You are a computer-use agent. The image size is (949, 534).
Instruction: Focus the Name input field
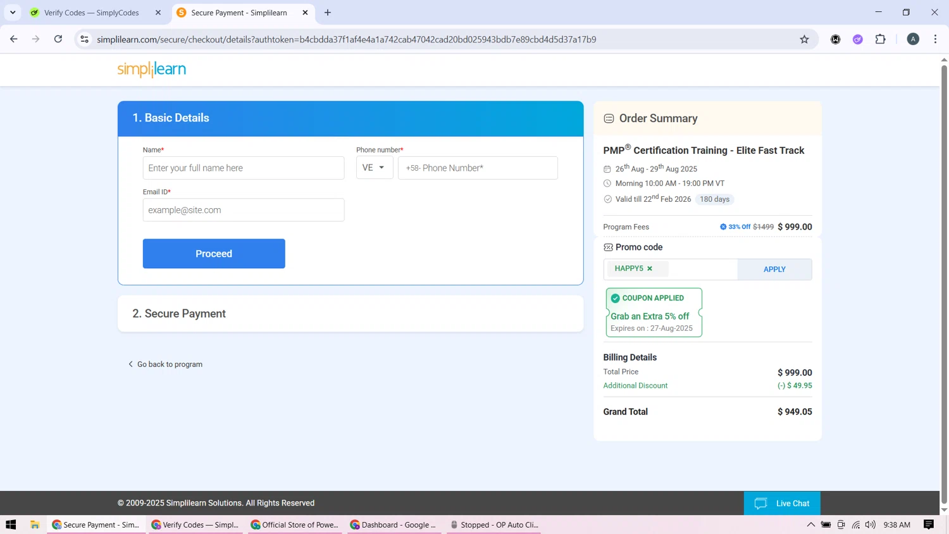coord(244,168)
